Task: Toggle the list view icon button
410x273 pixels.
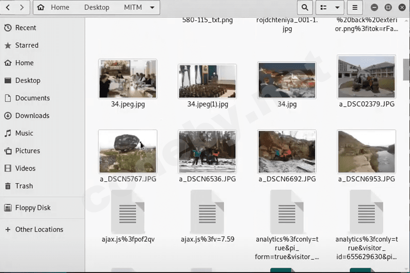Action: click(324, 7)
